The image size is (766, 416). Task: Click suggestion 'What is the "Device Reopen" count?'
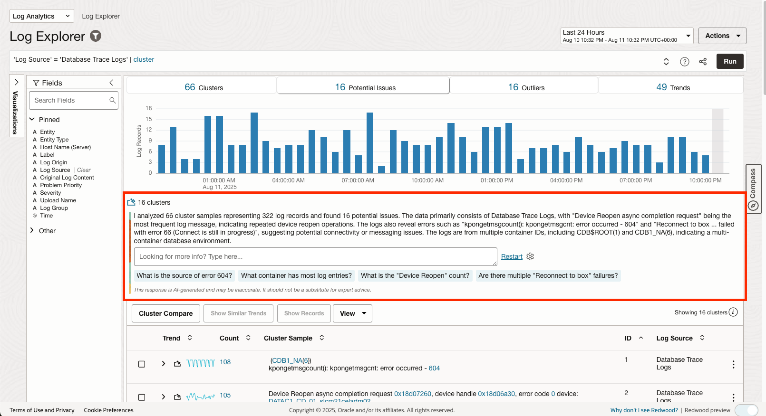coord(415,275)
